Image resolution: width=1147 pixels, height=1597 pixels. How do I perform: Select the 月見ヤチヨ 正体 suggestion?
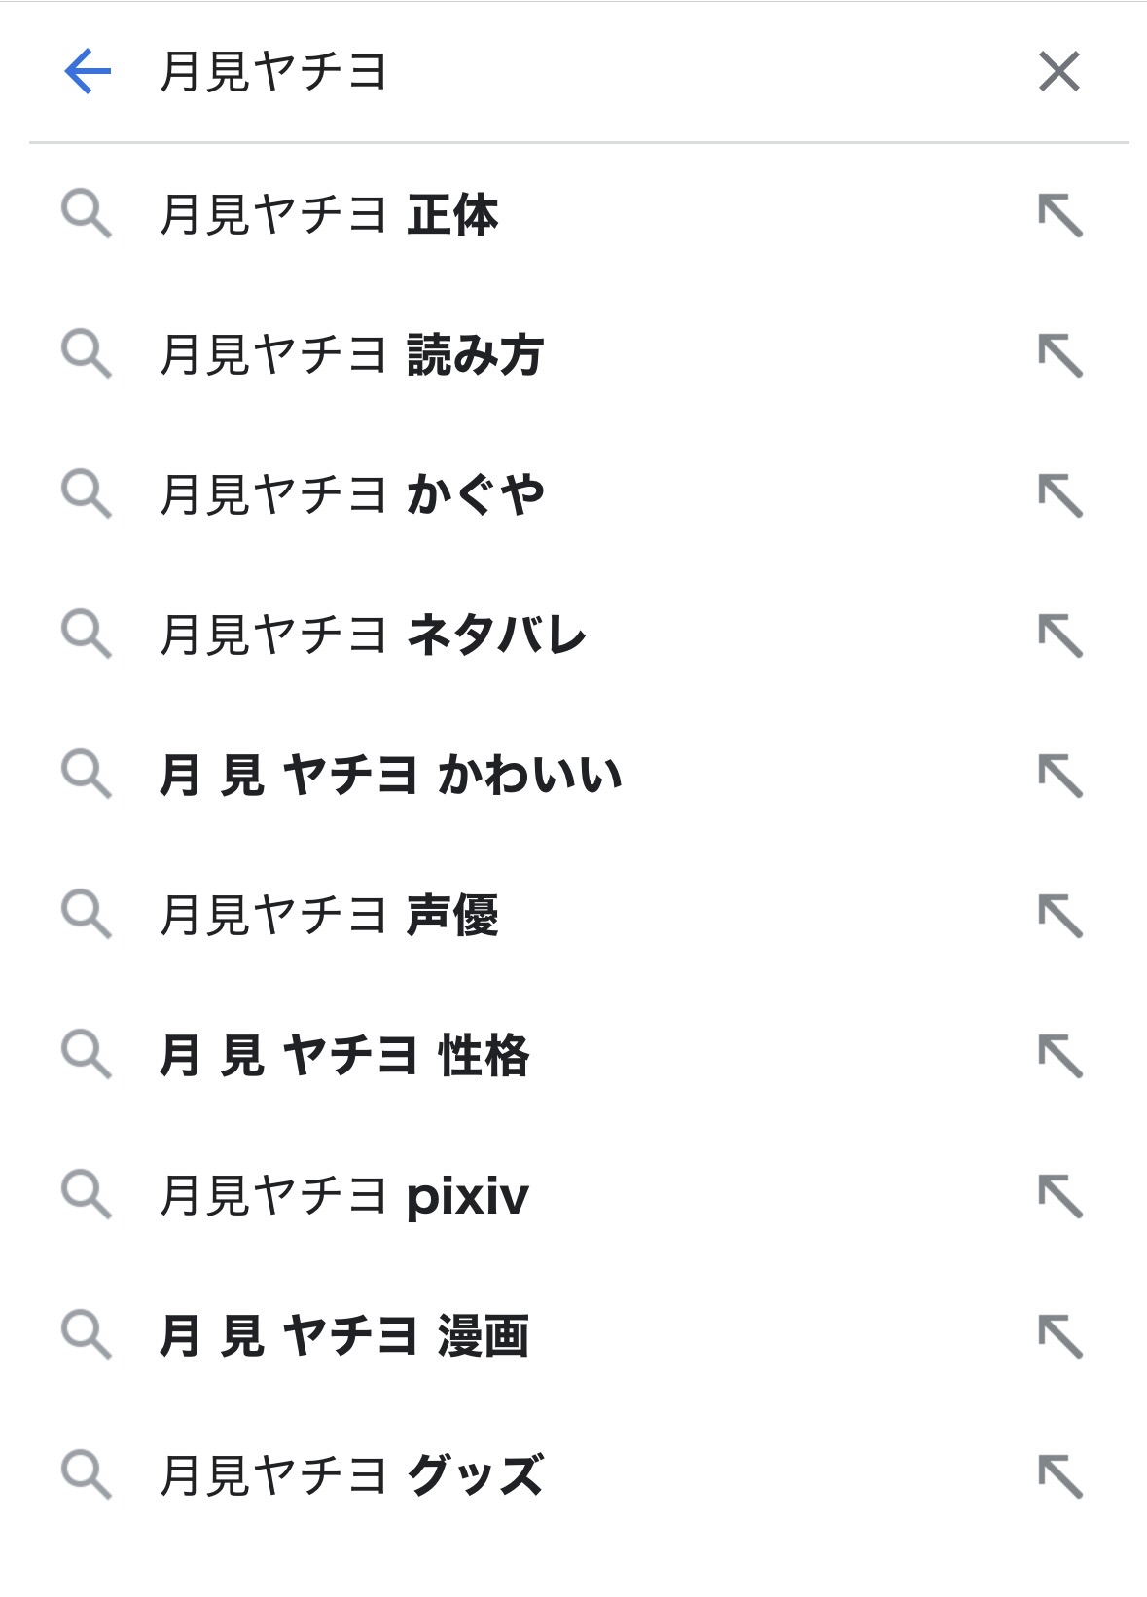point(329,215)
